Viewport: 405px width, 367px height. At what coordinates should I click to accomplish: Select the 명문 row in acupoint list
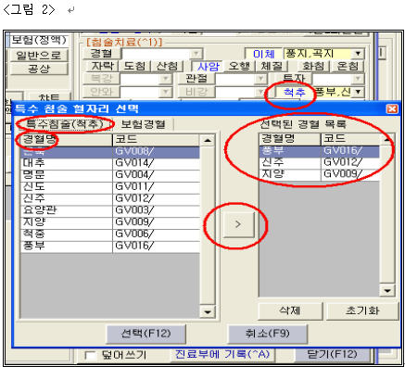[x=110, y=175]
